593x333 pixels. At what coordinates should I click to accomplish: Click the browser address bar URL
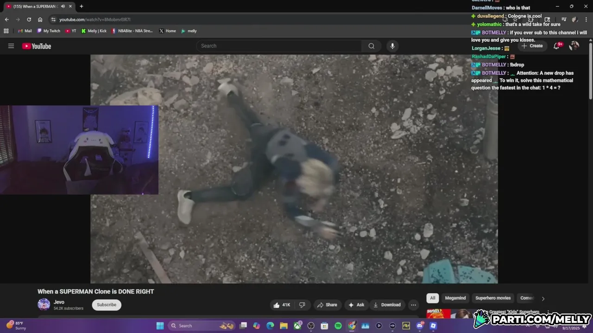(95, 19)
